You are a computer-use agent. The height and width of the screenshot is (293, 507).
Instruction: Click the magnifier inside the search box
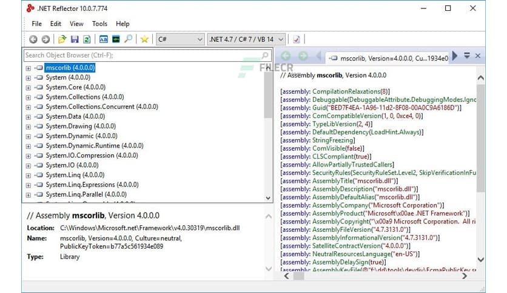coord(265,55)
